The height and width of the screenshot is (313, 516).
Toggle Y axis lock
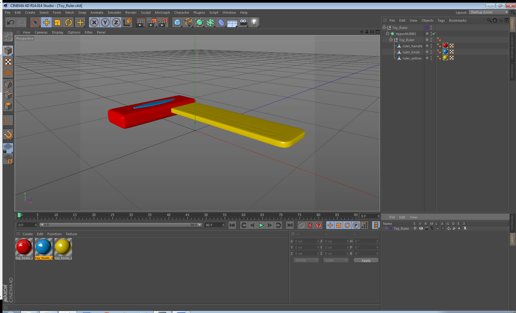pyautogui.click(x=105, y=22)
